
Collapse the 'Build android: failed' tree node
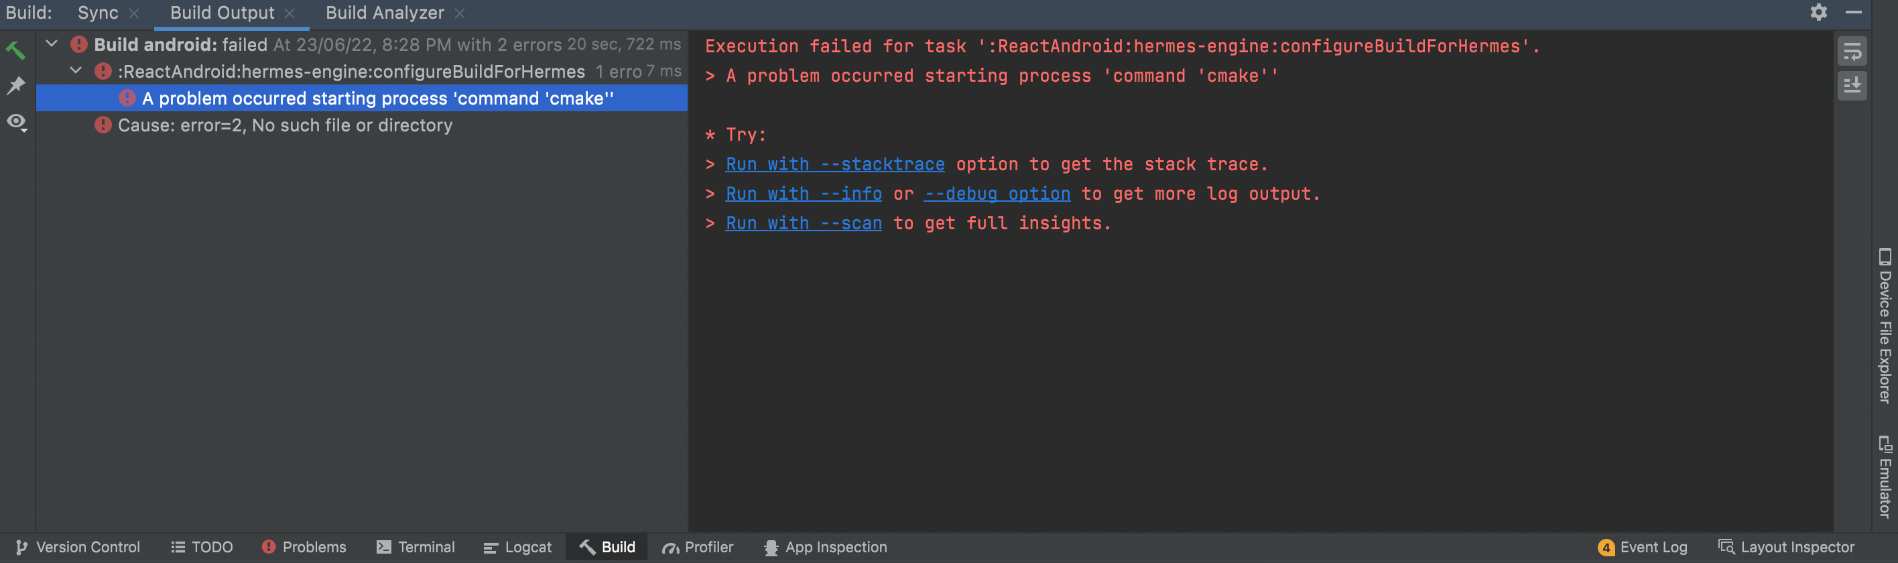[51, 44]
